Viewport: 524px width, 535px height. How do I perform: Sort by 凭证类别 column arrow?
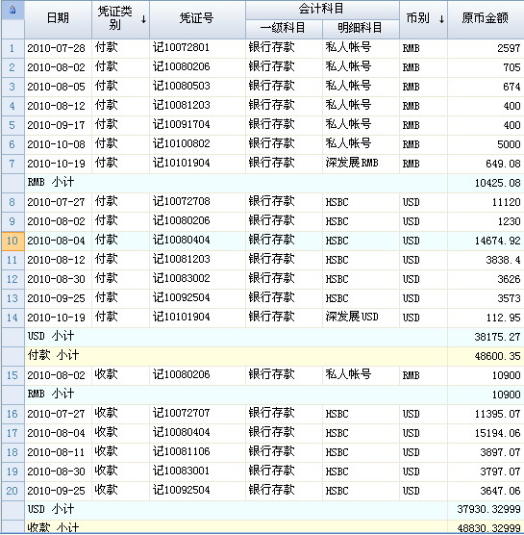tap(143, 19)
